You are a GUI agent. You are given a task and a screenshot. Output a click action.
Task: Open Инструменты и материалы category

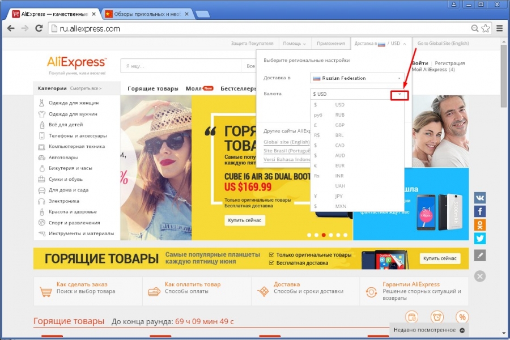[81, 233]
